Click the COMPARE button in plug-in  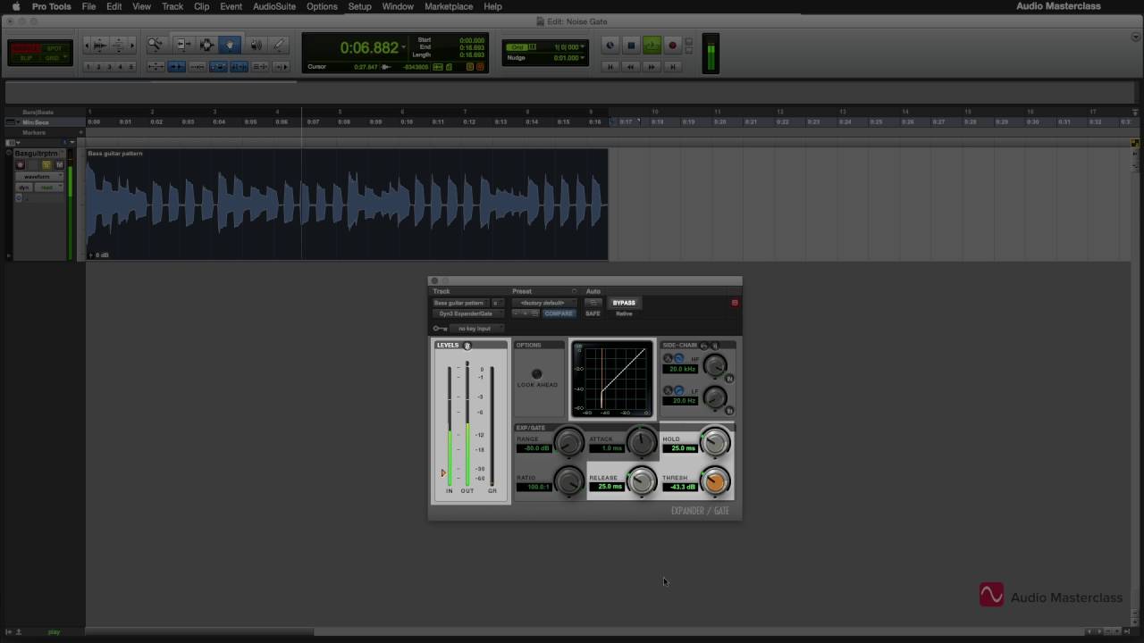pos(559,313)
